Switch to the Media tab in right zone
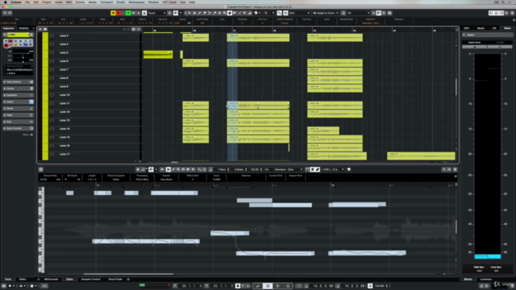The image size is (516, 290). (481, 28)
